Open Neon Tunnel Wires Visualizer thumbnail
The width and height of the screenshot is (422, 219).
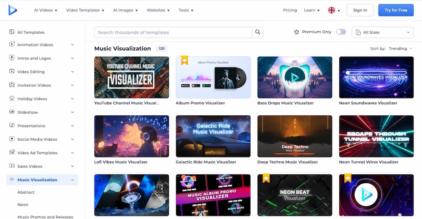pos(376,136)
